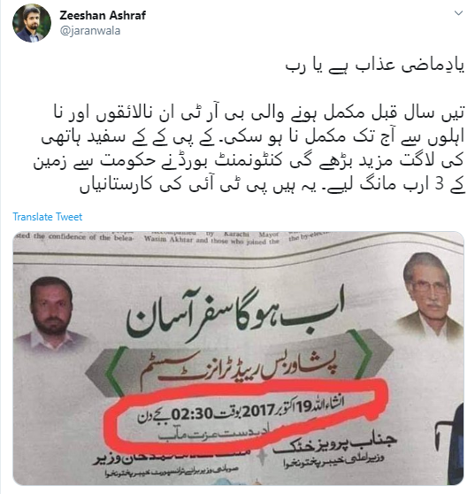
Task: Select the first Urdu line of the tweet
Action: click(374, 67)
